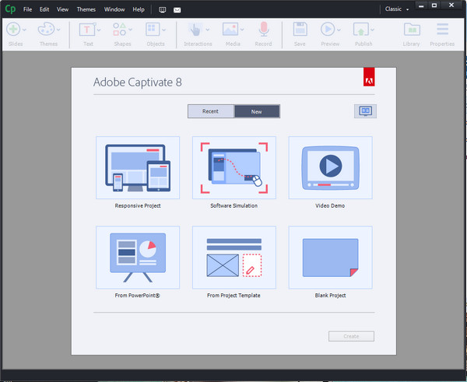The height and width of the screenshot is (382, 467).
Task: Open the Library folder icon
Action: click(x=412, y=30)
